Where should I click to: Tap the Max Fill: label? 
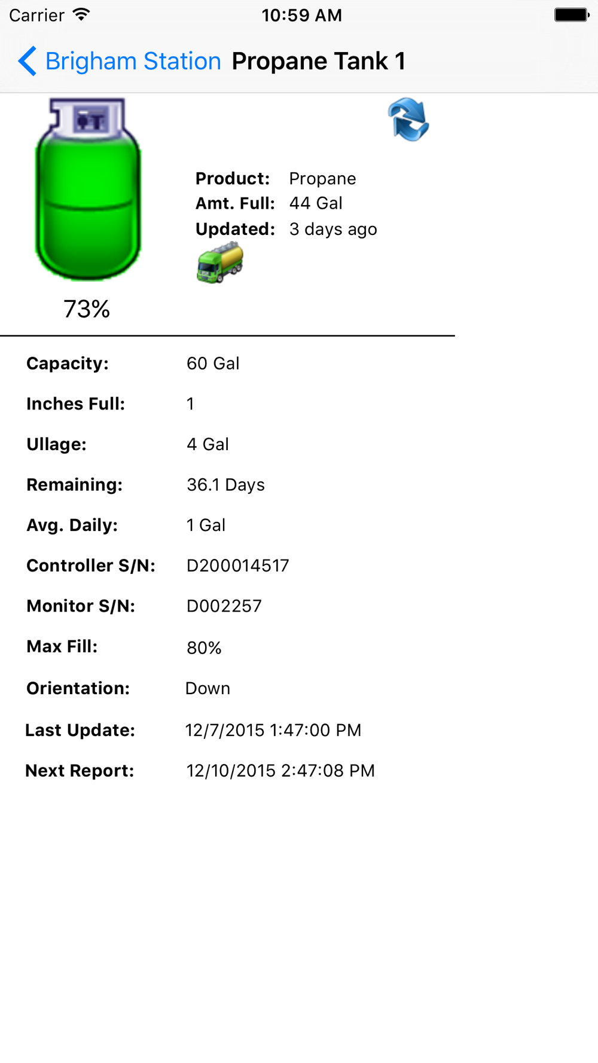click(62, 646)
